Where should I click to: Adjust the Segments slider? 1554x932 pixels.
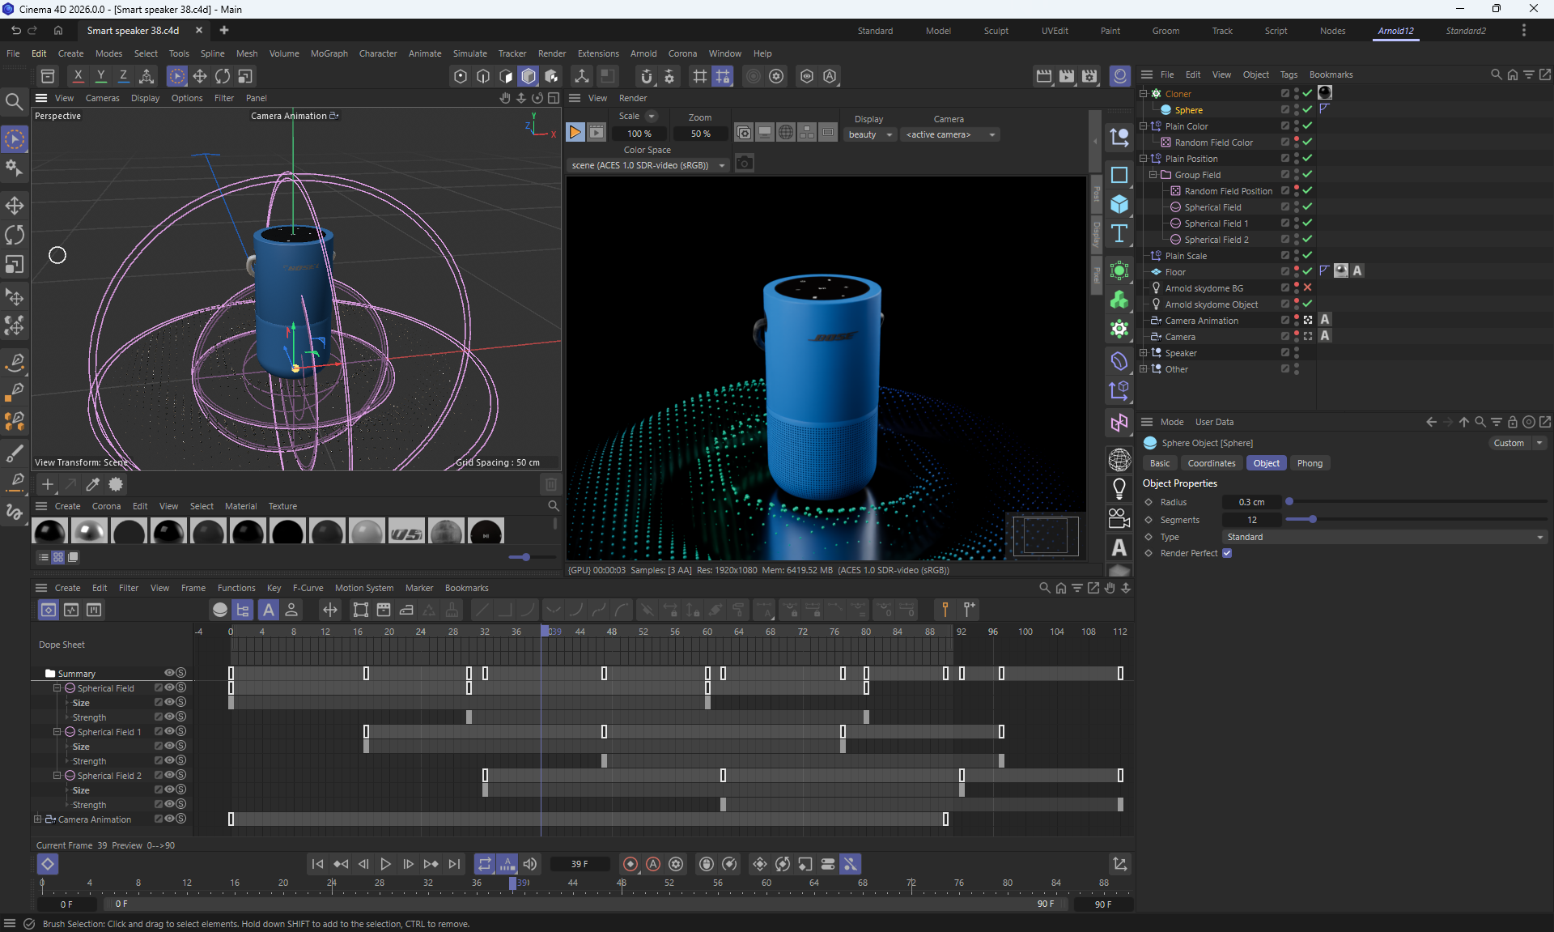coord(1312,519)
